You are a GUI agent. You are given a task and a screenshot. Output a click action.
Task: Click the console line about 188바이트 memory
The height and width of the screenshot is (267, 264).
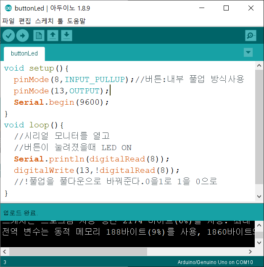click(129, 232)
